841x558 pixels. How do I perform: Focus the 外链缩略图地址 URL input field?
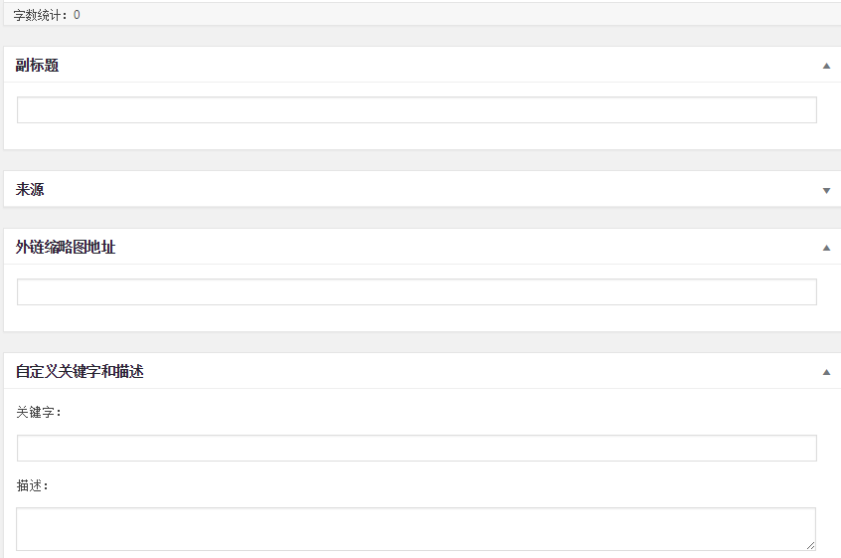[x=417, y=292]
